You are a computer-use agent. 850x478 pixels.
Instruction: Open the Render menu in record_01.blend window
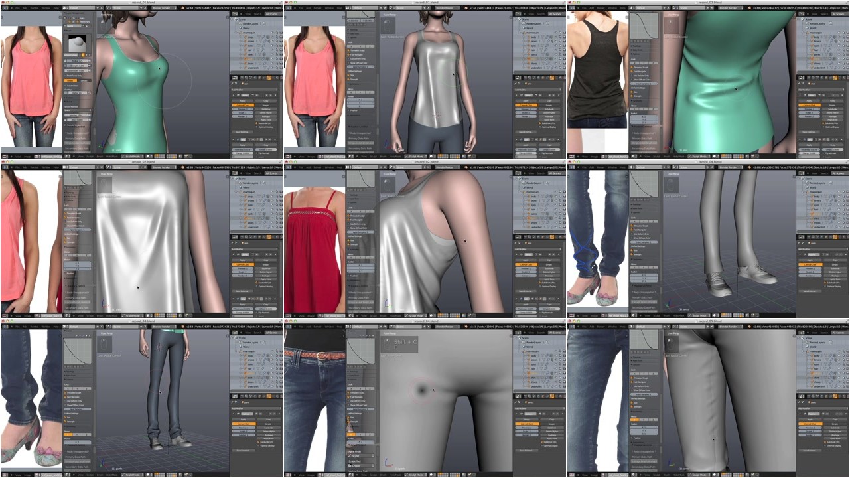coord(34,8)
